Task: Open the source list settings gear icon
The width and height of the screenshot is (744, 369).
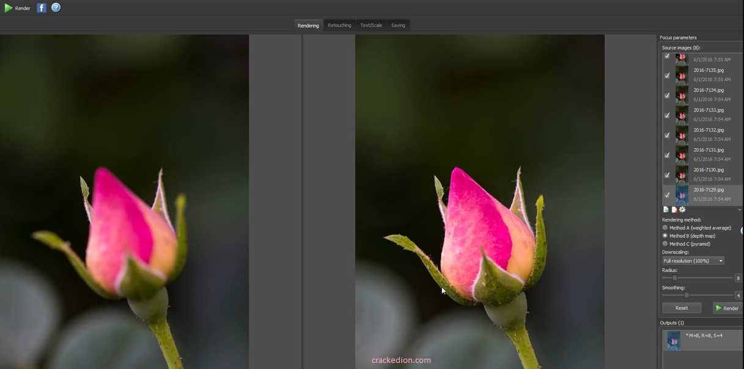Action: [x=682, y=209]
